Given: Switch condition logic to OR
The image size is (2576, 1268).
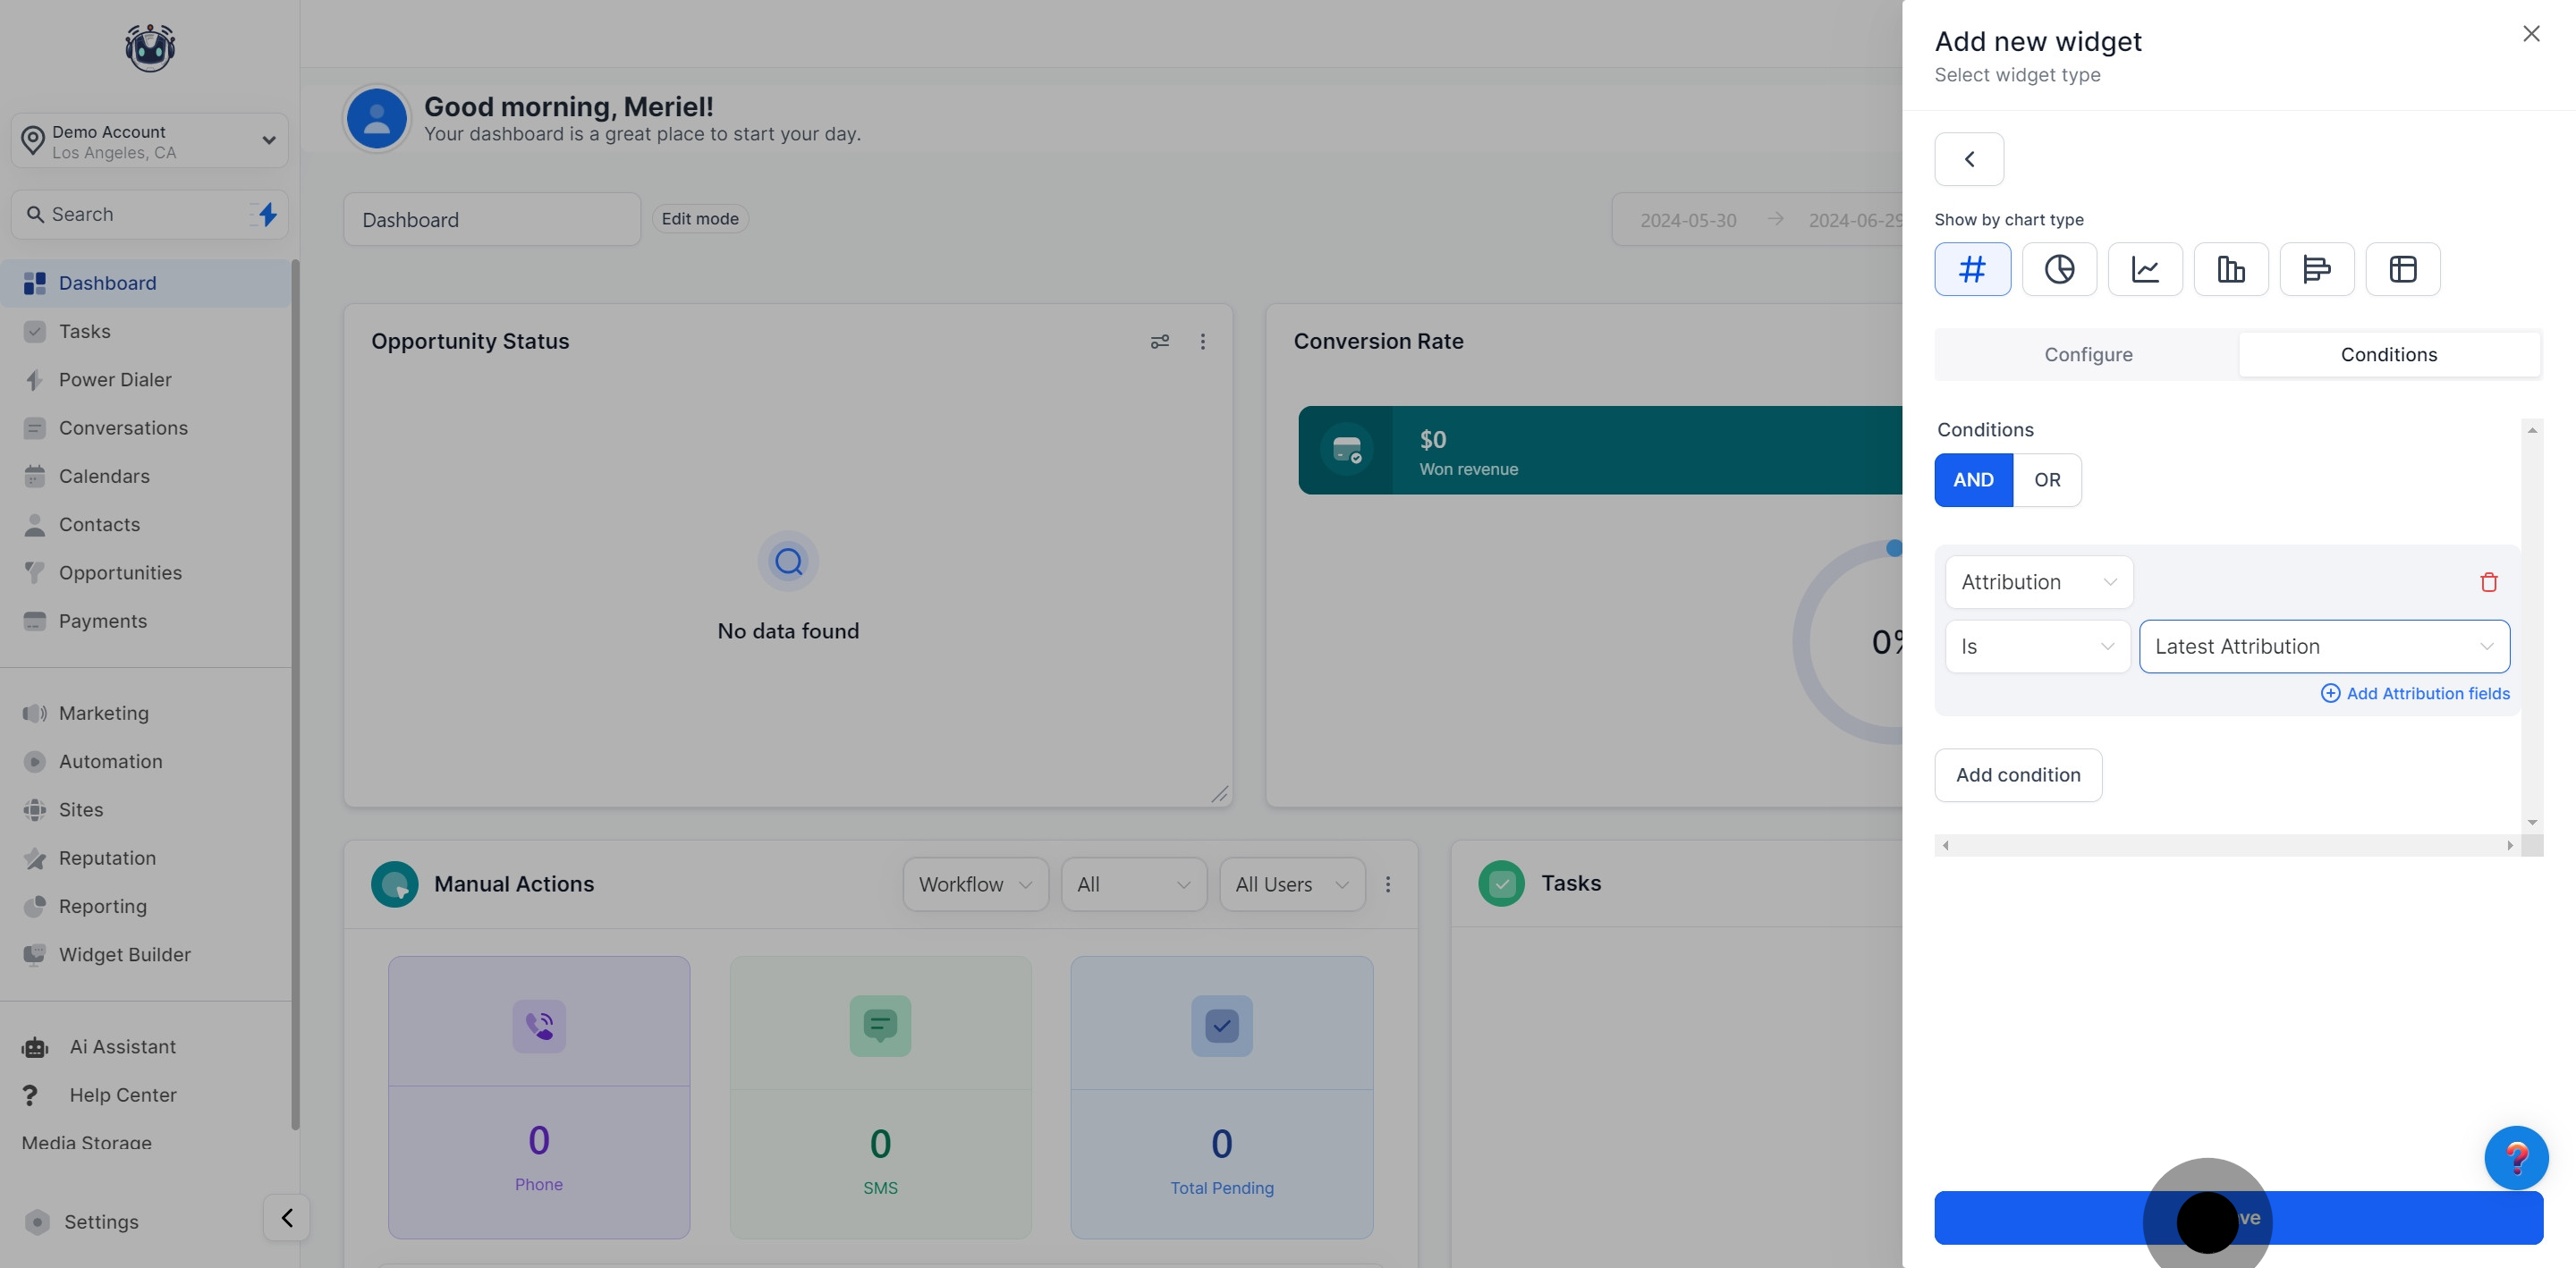Looking at the screenshot, I should click(x=2046, y=480).
